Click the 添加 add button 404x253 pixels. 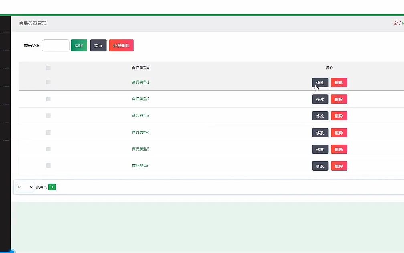[x=98, y=45]
